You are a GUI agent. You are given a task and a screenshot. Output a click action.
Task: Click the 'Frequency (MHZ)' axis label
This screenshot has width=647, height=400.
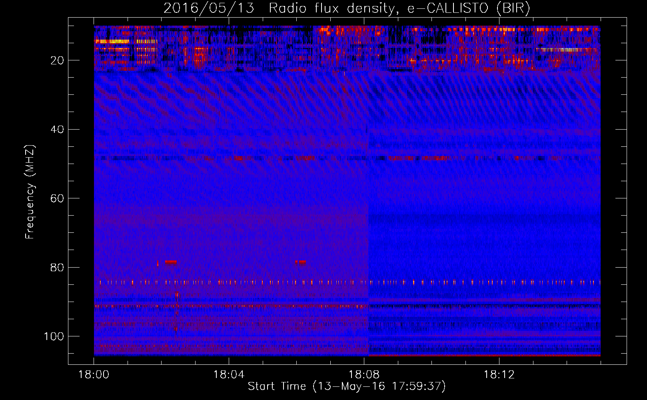(x=30, y=192)
